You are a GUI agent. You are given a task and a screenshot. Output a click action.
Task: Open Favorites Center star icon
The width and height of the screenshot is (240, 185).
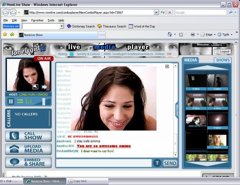tap(5, 34)
